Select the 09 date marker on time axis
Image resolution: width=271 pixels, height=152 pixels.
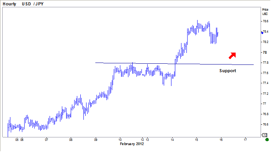click(96, 140)
